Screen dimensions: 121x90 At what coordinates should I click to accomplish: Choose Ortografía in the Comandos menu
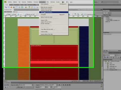[x=54, y=14]
